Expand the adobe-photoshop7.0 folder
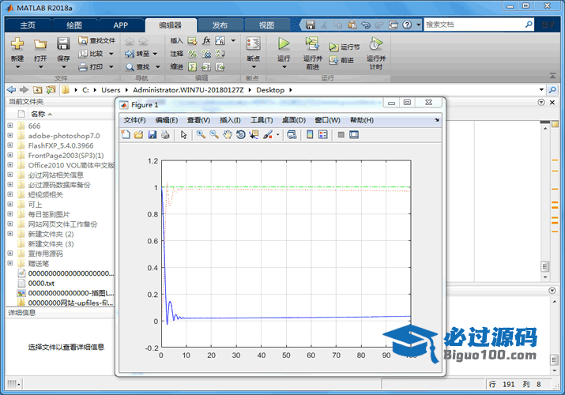Screen dimensions: 565x395 [10, 135]
